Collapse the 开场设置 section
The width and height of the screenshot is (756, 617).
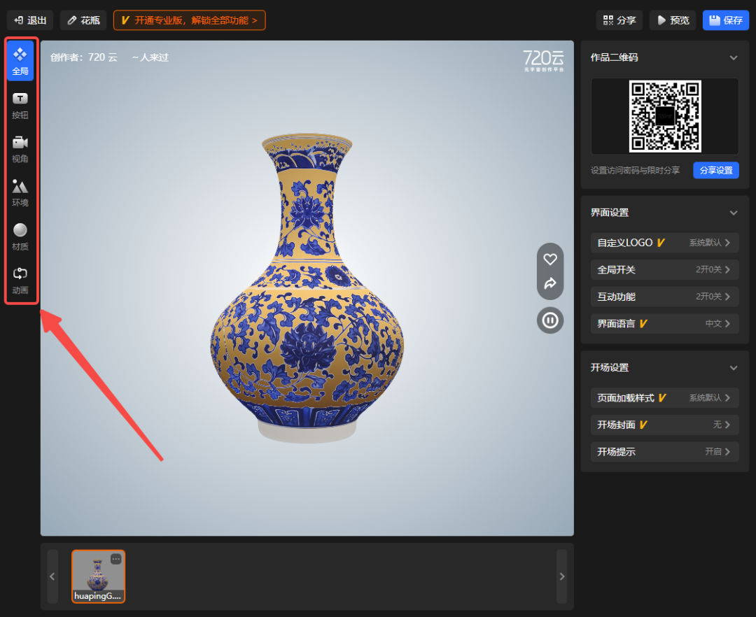(734, 368)
